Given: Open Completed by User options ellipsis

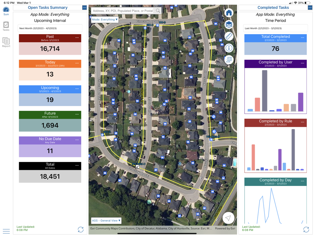Looking at the screenshot, I should 302,63.
